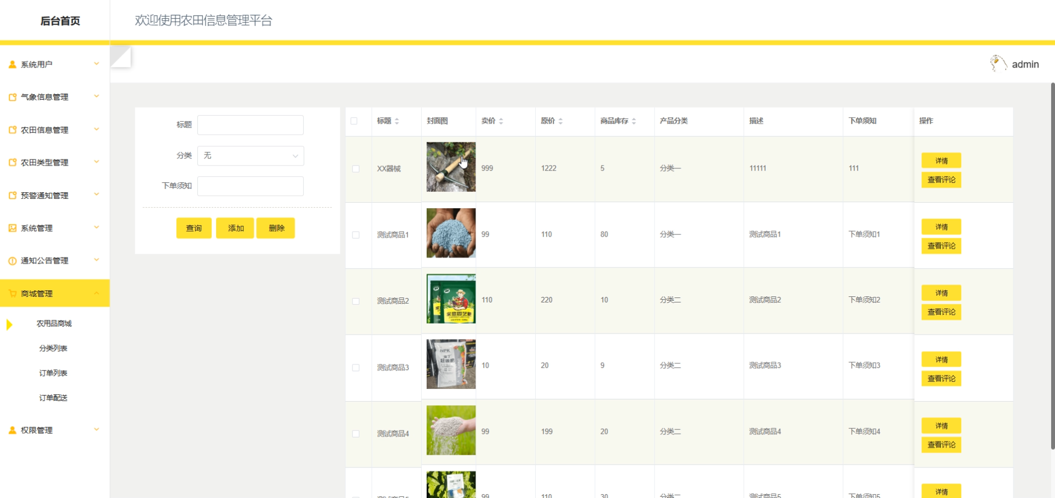This screenshot has width=1055, height=498.
Task: Click the 系统管理 sidebar icon
Action: [12, 228]
